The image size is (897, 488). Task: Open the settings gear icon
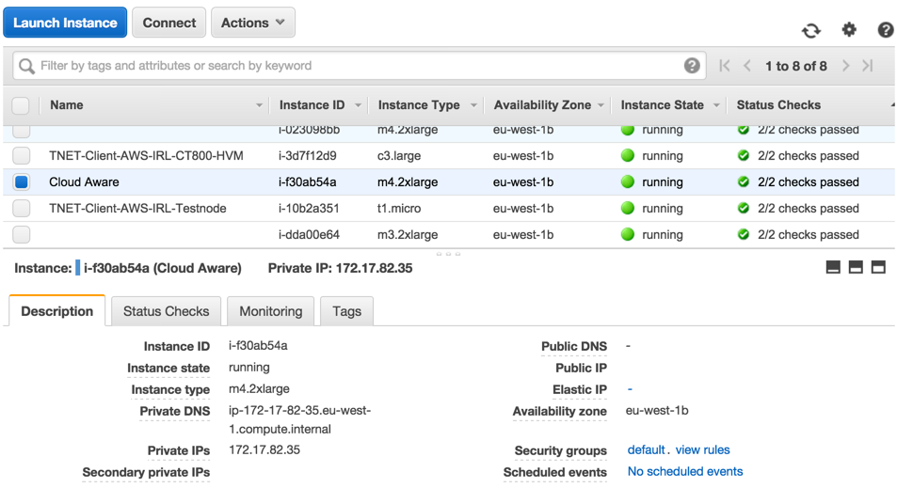coord(849,29)
